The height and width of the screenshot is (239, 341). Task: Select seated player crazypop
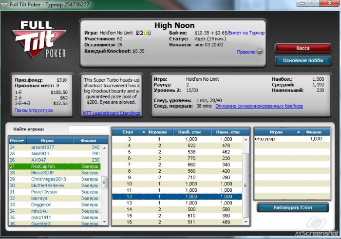292,139
